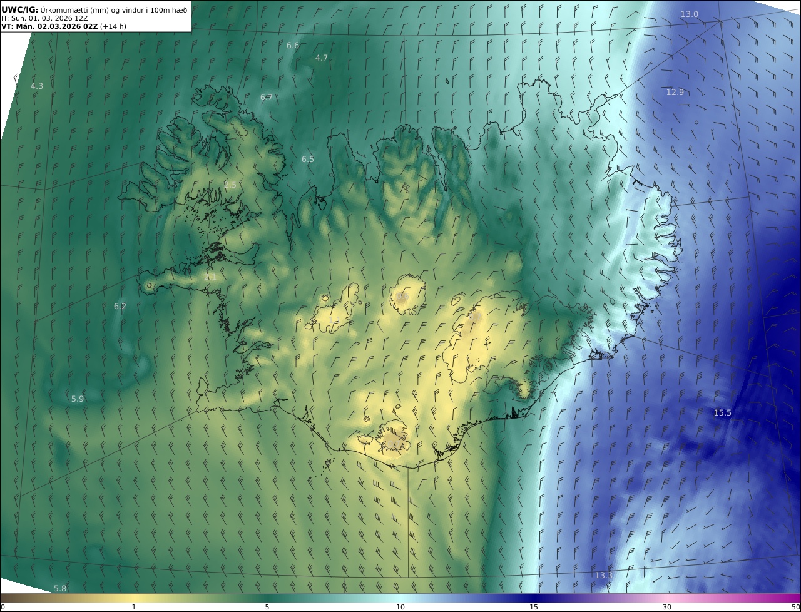Click the 13.0 value label on the map

tap(690, 14)
